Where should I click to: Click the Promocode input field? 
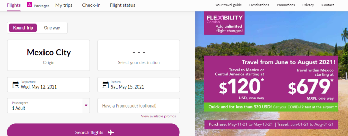point(139,106)
